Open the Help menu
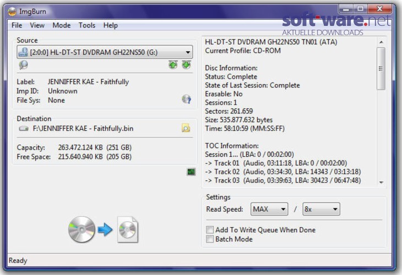This screenshot has width=402, height=275. pos(111,25)
